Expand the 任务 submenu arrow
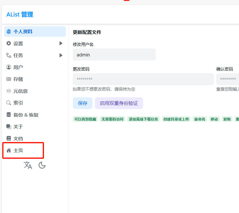Screen dimensions: 239x213 pyautogui.click(x=61, y=55)
